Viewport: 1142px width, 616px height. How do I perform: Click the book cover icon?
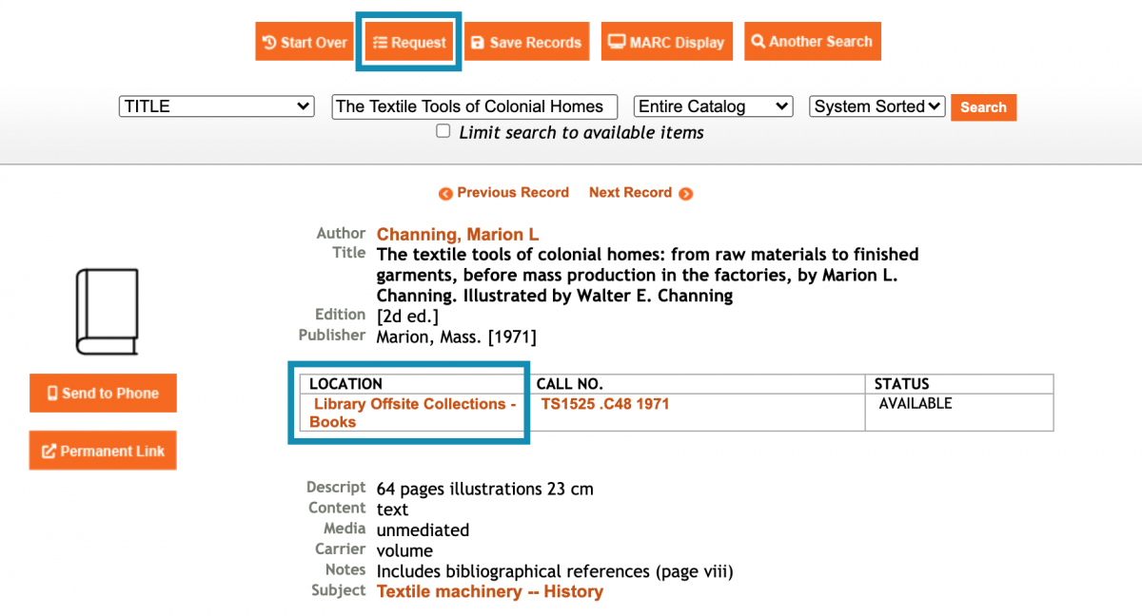108,312
